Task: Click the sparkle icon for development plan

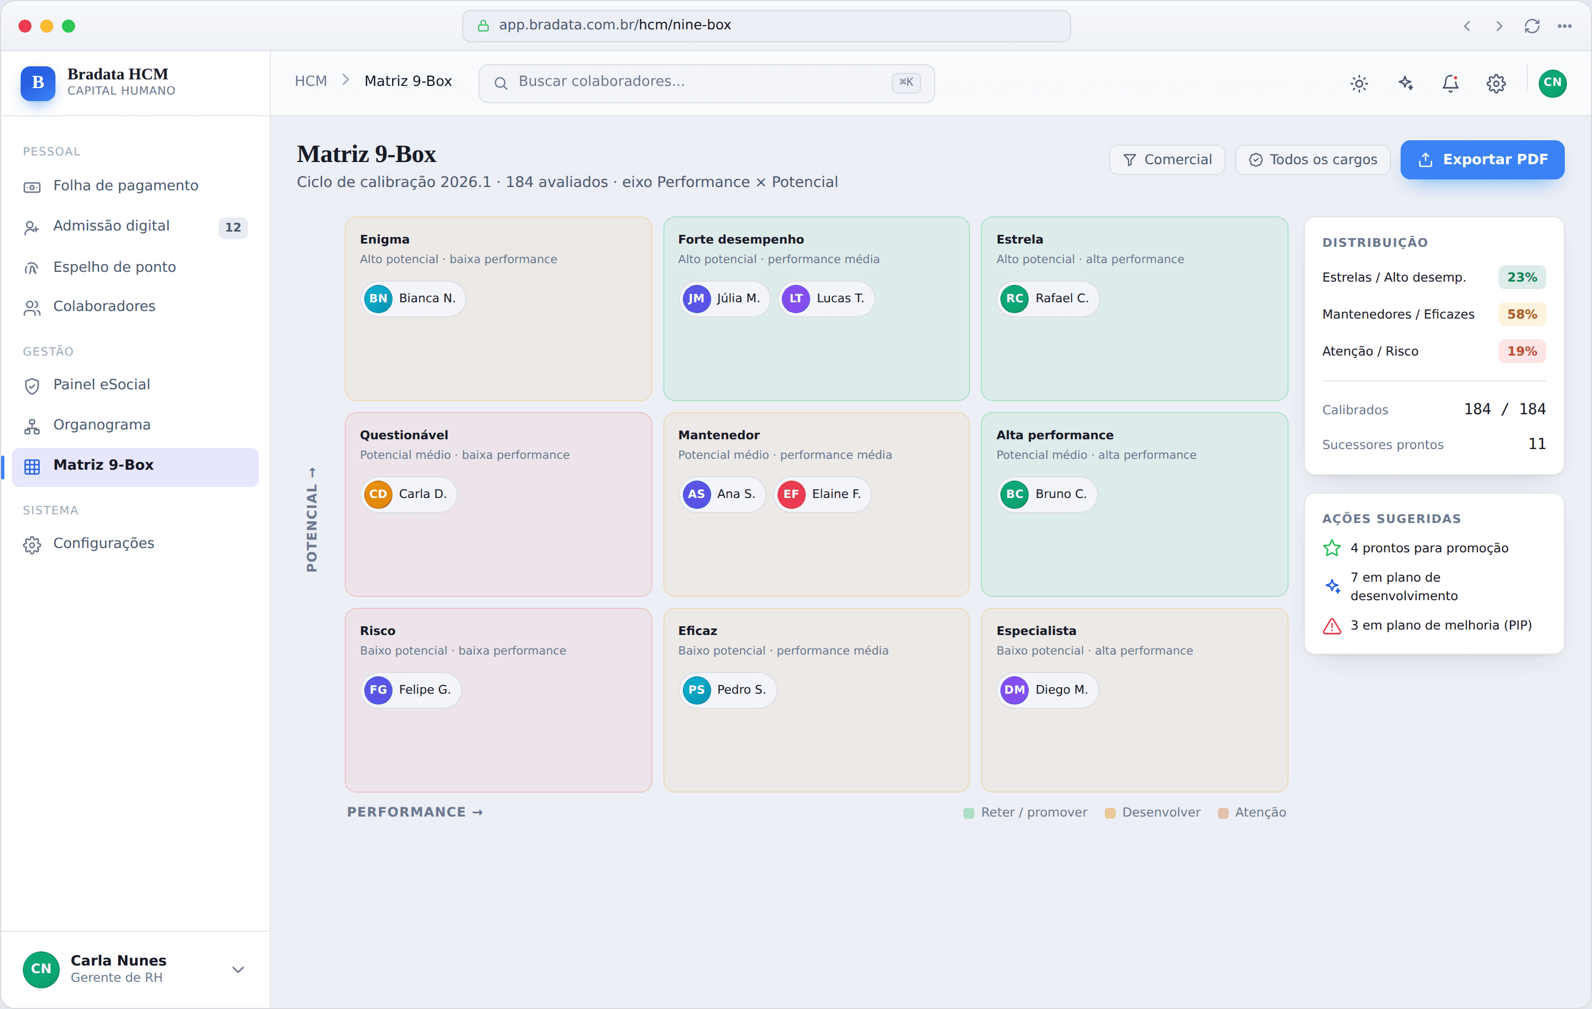Action: coord(1332,587)
